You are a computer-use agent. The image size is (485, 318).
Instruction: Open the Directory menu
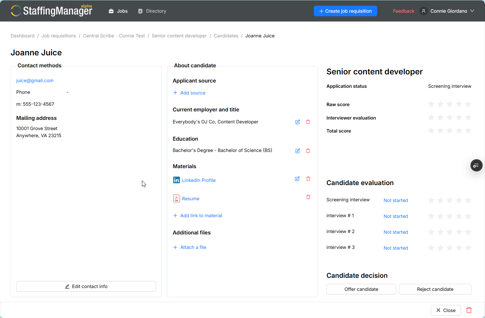[152, 11]
